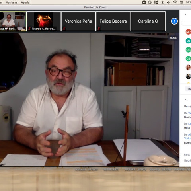This screenshot has height=191, width=191.
Task: Select Ricardo A. Restre flame thumbnail
Action: 44,21
